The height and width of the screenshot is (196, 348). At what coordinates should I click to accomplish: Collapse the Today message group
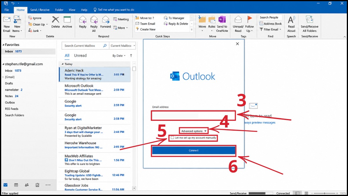pos(62,64)
